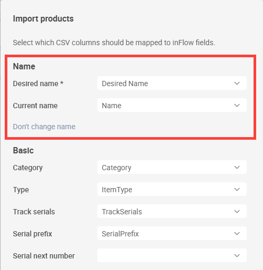The image size is (263, 270).
Task: Click the chevron arrow next to ItemType
Action: click(x=237, y=190)
